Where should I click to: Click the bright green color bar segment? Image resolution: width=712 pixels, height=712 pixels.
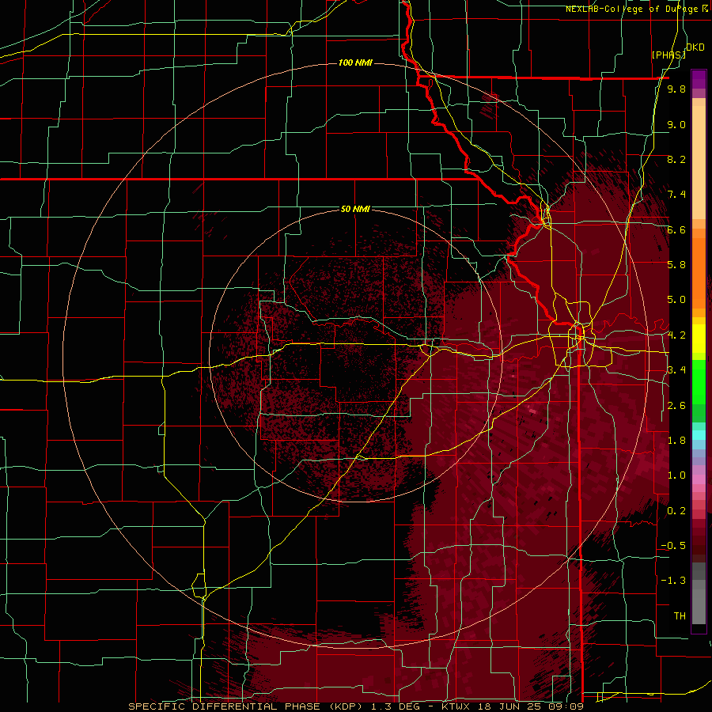pyautogui.click(x=699, y=381)
